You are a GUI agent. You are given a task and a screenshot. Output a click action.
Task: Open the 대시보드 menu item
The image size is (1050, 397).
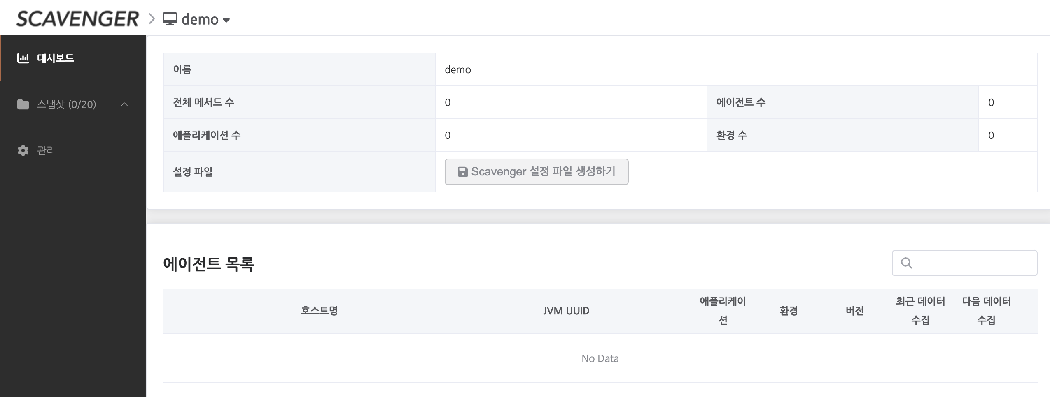55,58
